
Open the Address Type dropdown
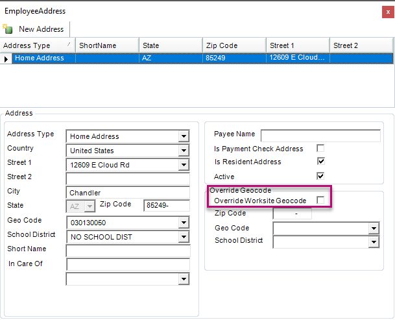184,136
